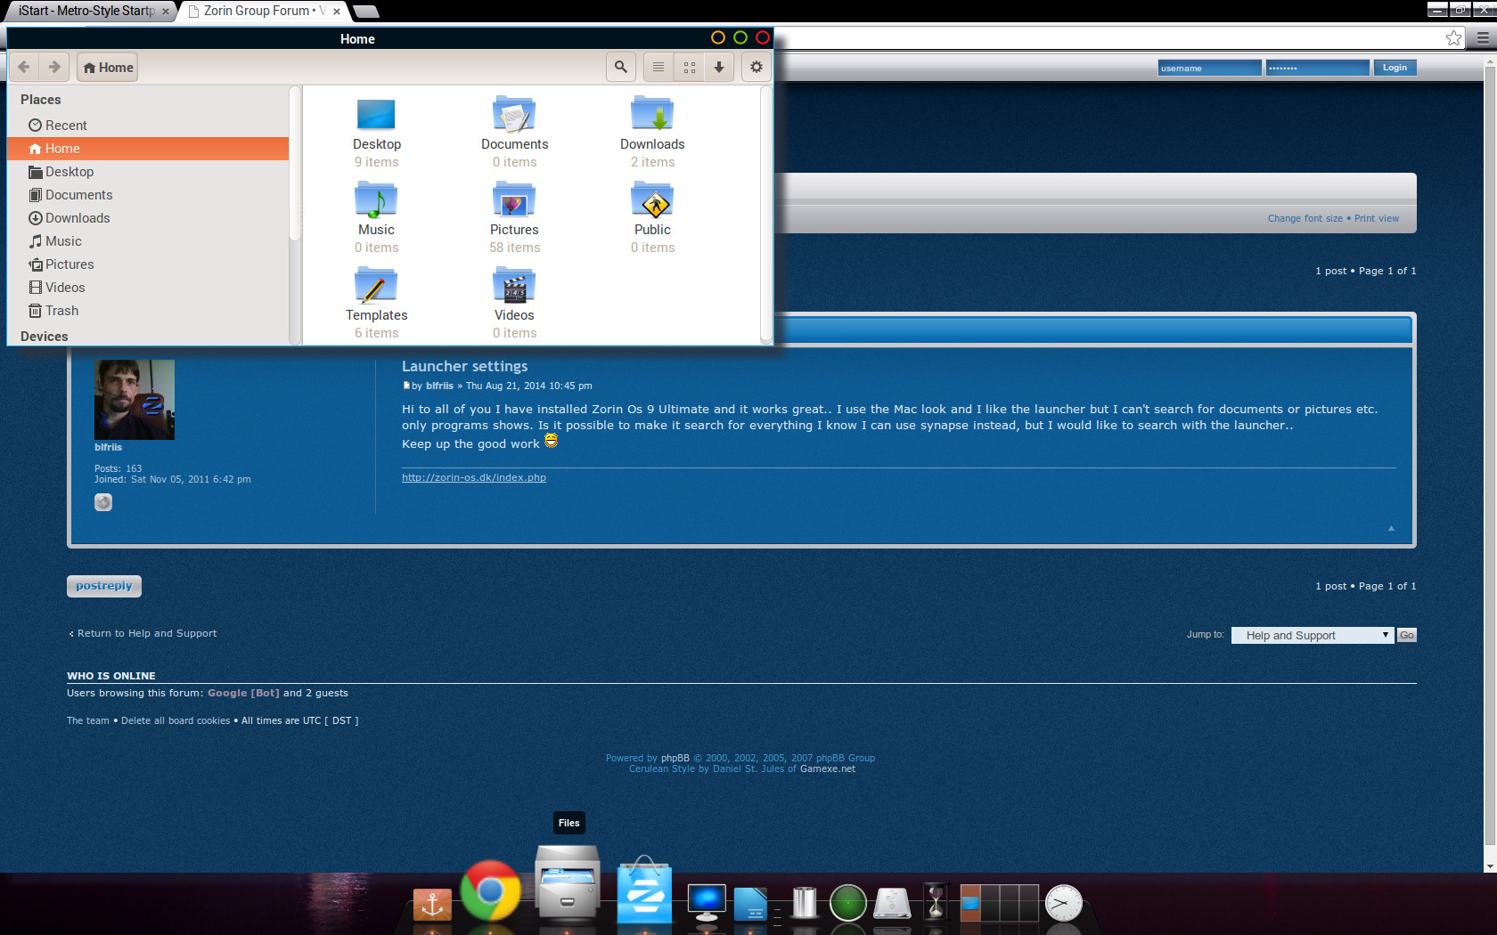Screen dimensions: 1497x935
Task: Bookmark page with the star icon
Action: point(1453,37)
